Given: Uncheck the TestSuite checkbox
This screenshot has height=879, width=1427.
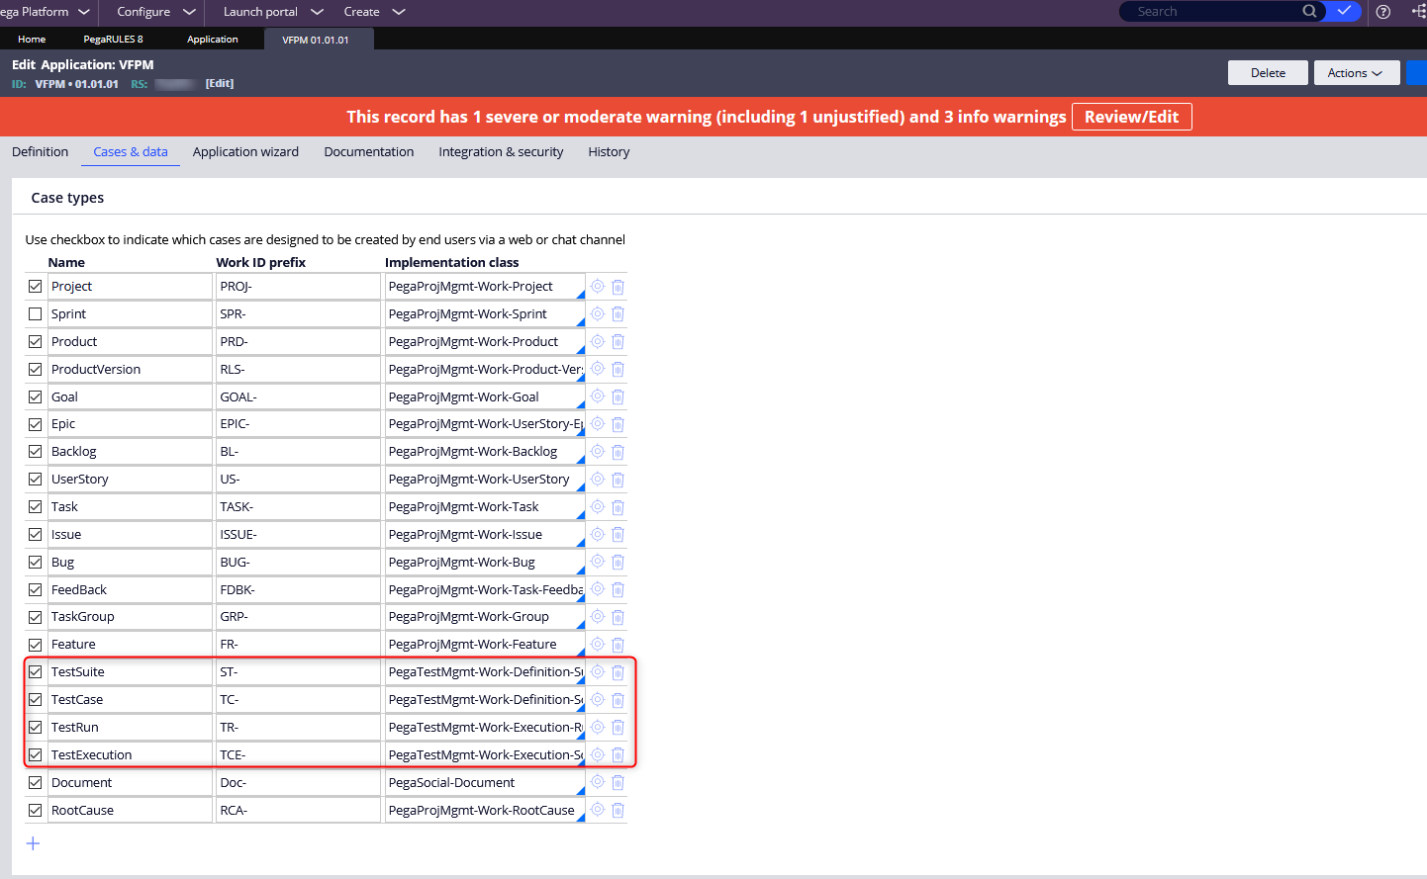Looking at the screenshot, I should point(36,672).
